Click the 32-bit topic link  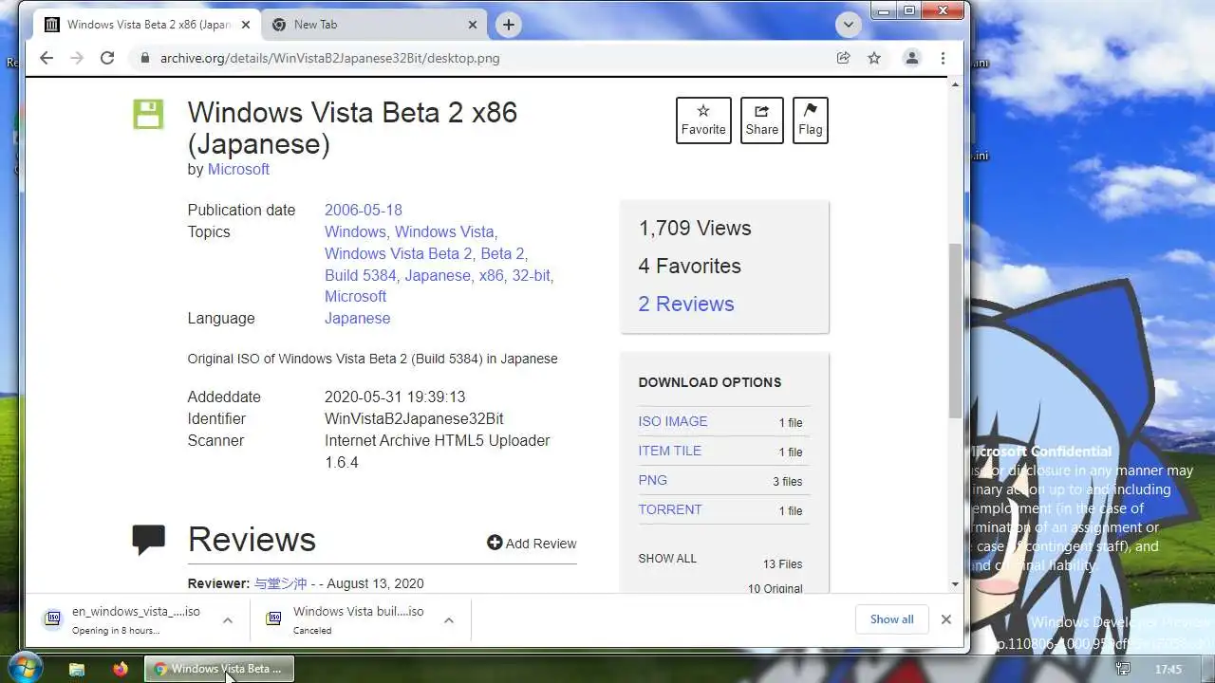pos(531,275)
